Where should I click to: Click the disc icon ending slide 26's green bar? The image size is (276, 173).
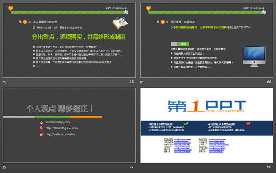[x=264, y=12]
